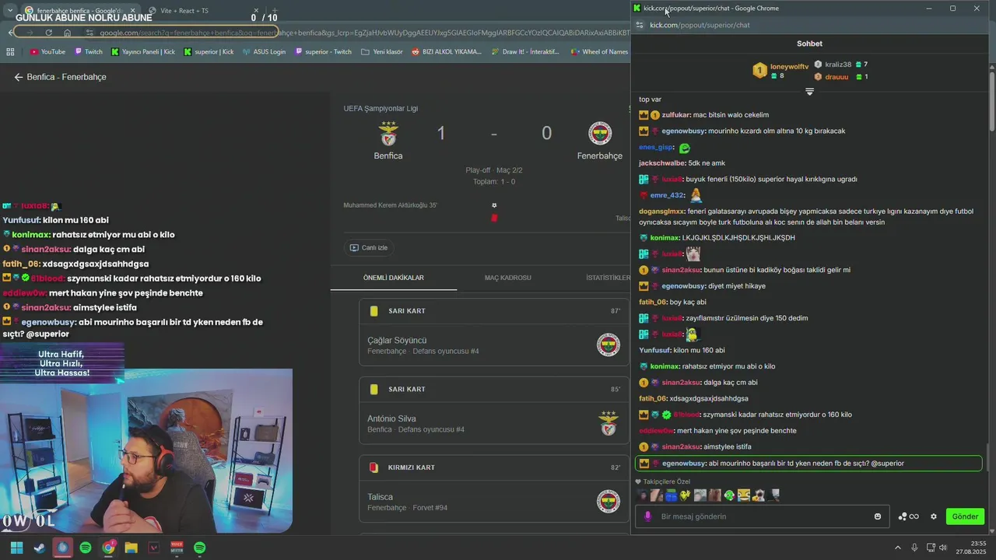Collapse the chat leaderboard with the arrow
The image size is (996, 560).
coord(809,92)
